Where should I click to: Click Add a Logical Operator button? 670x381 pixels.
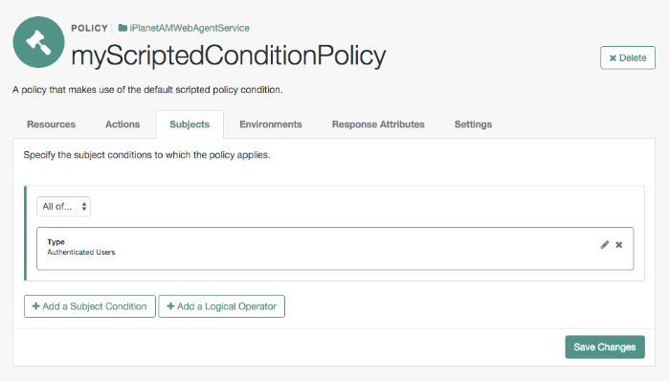click(221, 306)
